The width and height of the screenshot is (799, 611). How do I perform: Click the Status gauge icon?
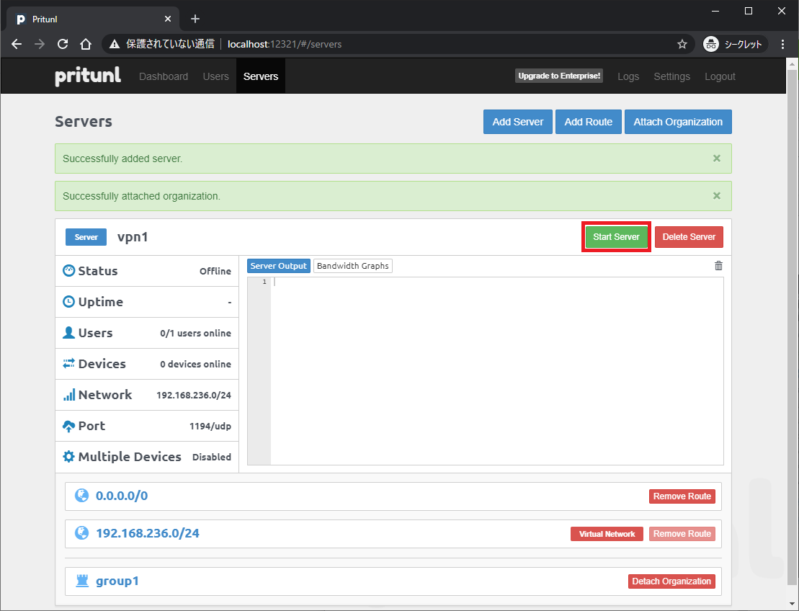tap(68, 271)
